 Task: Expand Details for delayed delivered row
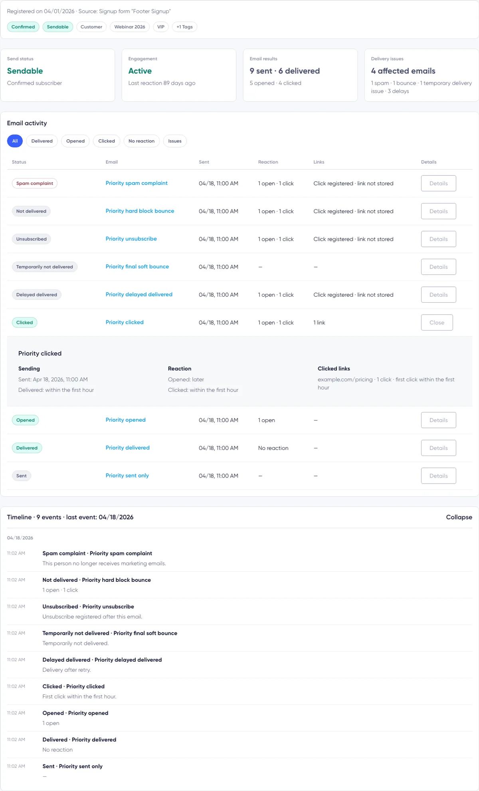(x=438, y=295)
